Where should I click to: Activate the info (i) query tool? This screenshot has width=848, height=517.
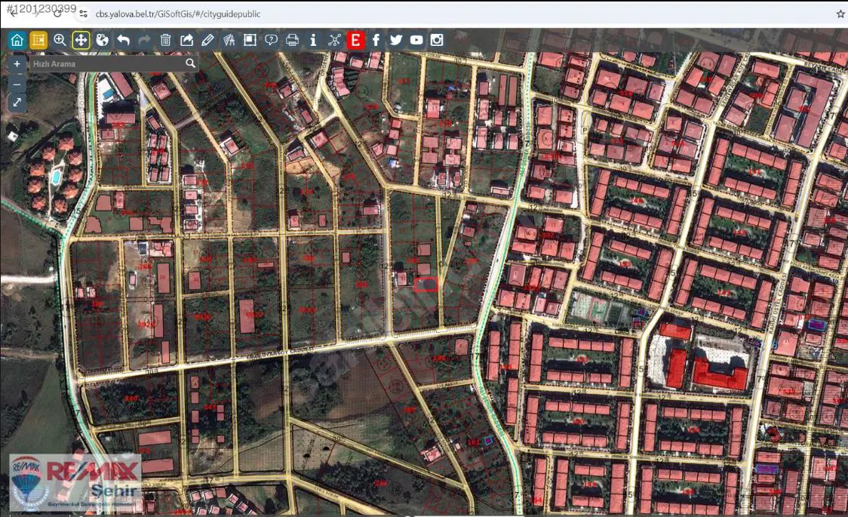(313, 40)
